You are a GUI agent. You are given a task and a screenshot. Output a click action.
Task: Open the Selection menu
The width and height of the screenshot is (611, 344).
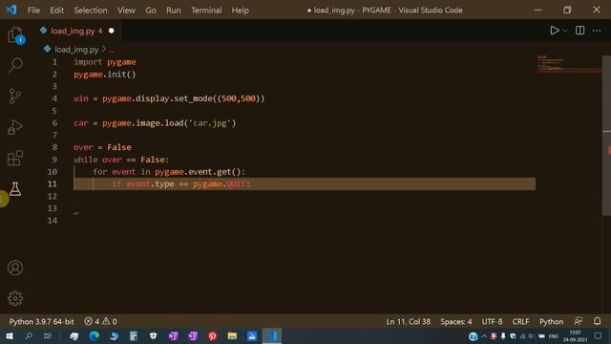click(x=91, y=11)
